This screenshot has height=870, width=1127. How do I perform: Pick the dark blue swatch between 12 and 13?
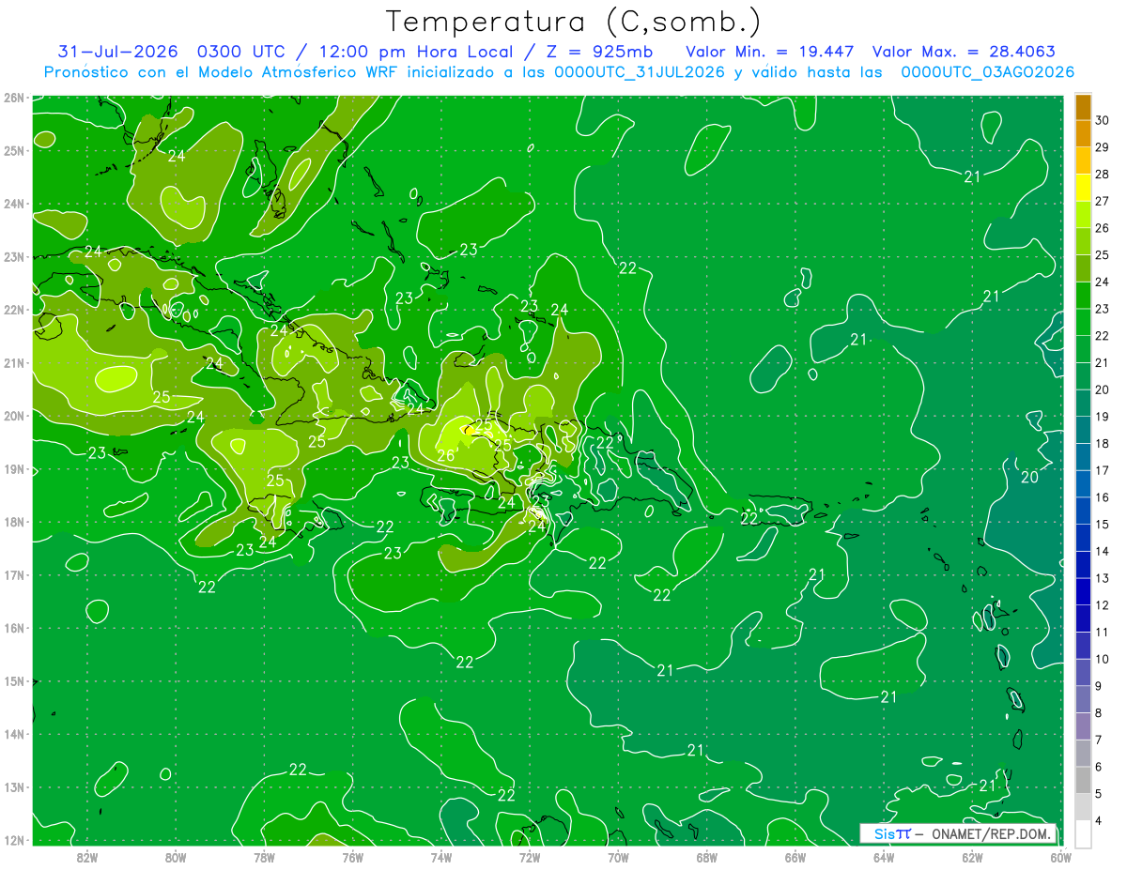[x=1083, y=592]
